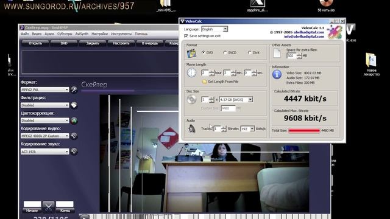
Task: Open the Субтитры menu
Action: click(65, 34)
